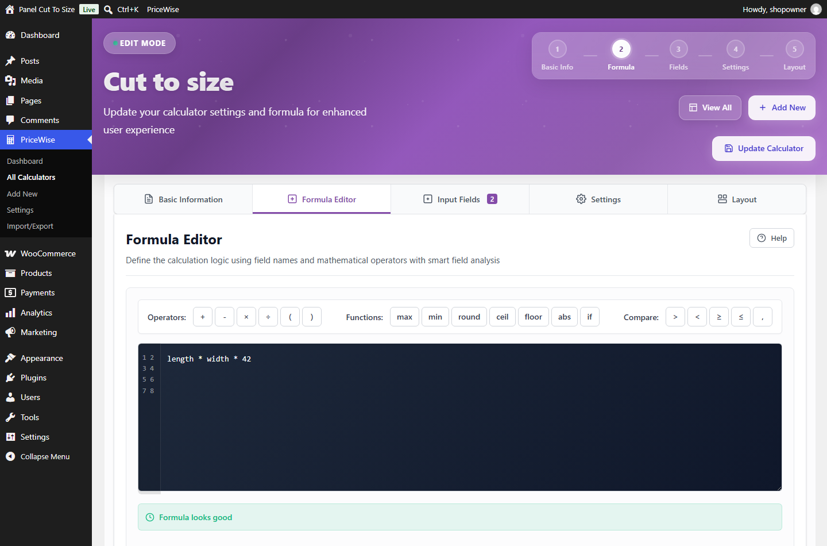Click the Users person icon

(10, 397)
